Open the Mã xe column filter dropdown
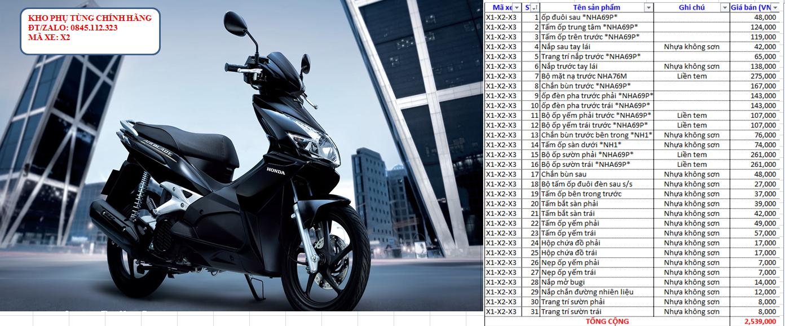The image size is (785, 326). pyautogui.click(x=517, y=8)
